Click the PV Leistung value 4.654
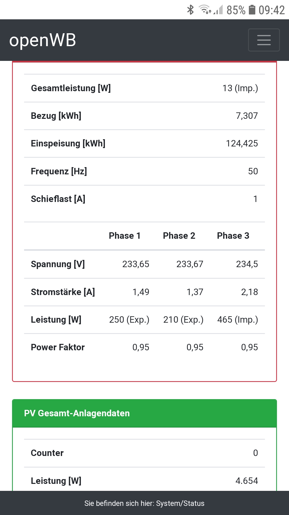This screenshot has width=289, height=515. (246, 481)
